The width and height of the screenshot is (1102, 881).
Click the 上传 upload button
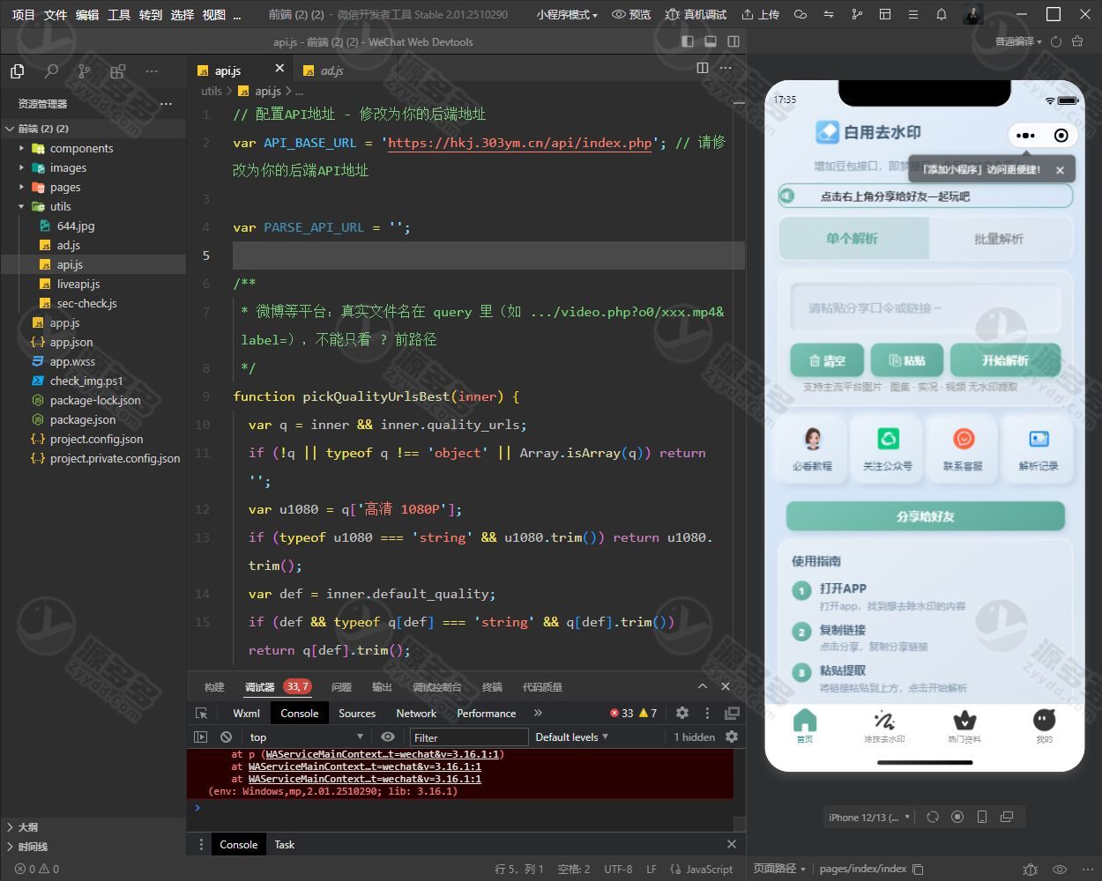tap(760, 15)
